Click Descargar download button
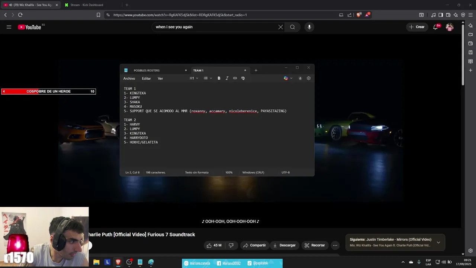The image size is (476, 268). (284, 245)
